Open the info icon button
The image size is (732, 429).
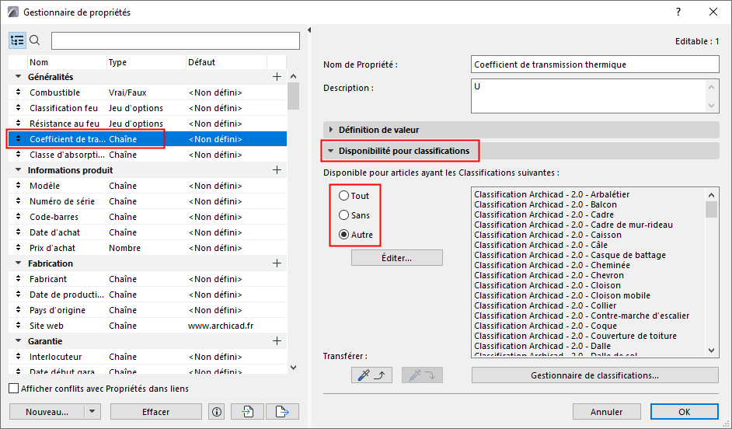tap(217, 412)
